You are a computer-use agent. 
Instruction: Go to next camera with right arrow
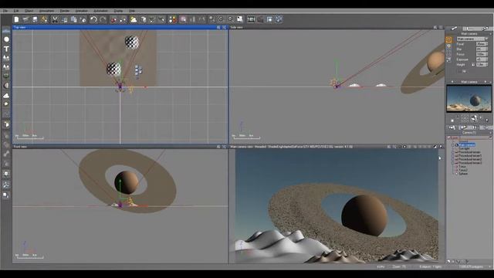click(x=486, y=82)
